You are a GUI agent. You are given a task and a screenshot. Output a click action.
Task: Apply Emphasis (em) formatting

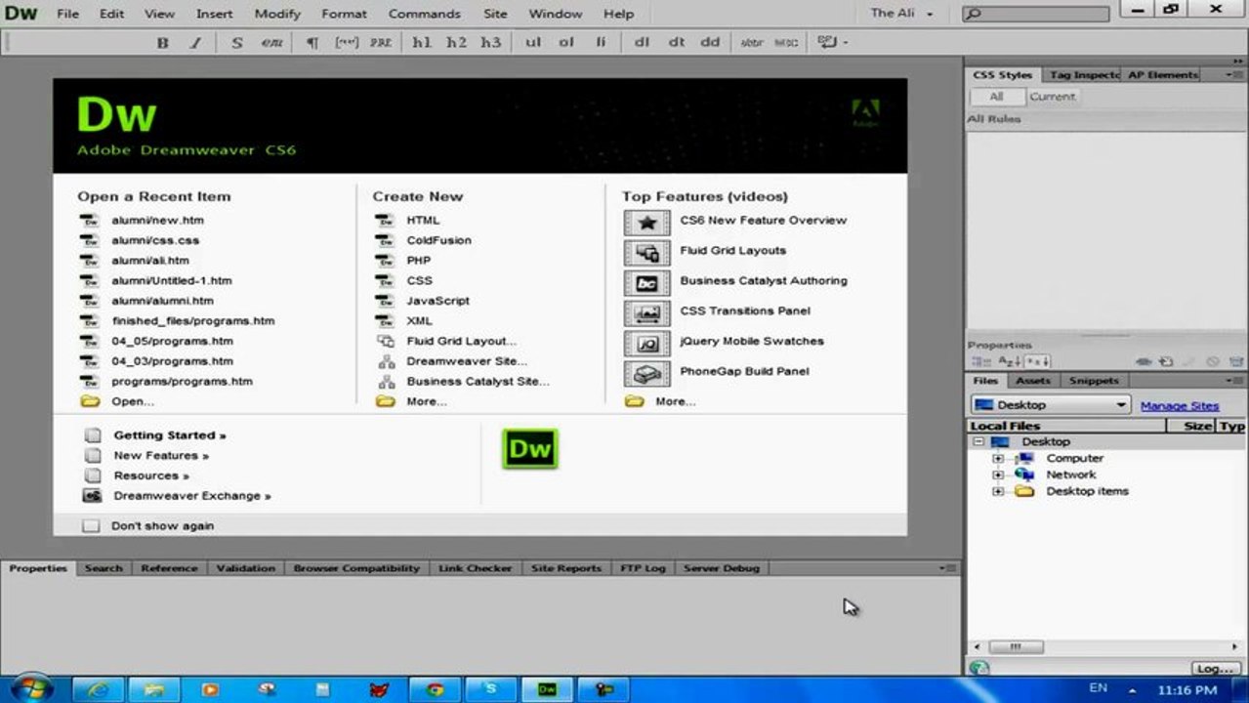(x=271, y=43)
